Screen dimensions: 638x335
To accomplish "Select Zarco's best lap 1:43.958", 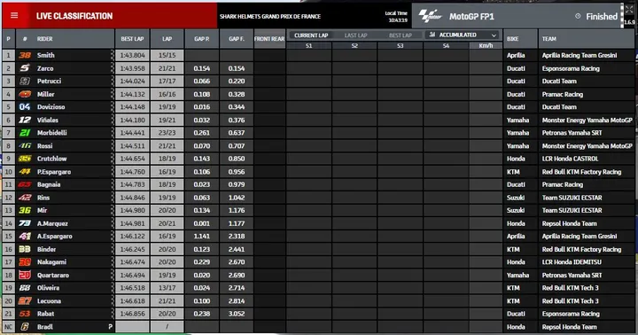I will click(x=132, y=68).
